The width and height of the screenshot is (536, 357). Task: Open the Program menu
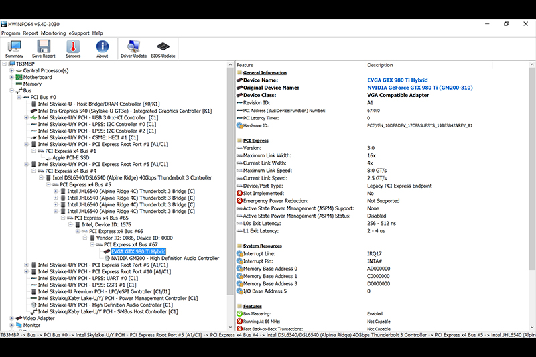pyautogui.click(x=11, y=33)
